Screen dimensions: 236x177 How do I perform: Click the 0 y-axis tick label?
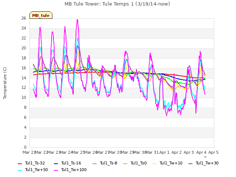[x=25, y=147]
